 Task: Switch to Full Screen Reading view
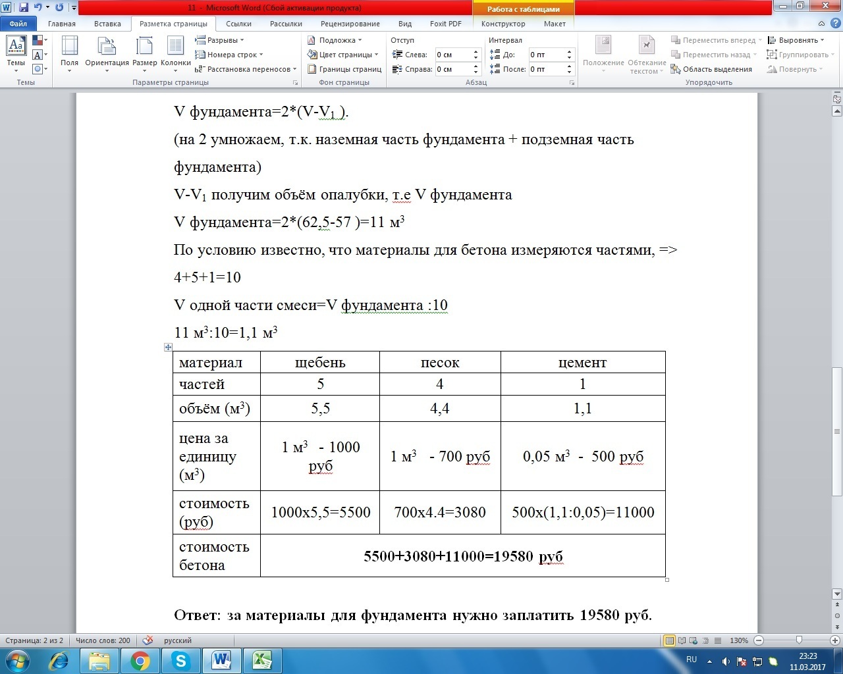coord(682,640)
